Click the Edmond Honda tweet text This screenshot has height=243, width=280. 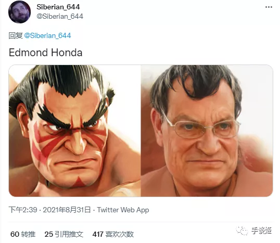point(45,53)
